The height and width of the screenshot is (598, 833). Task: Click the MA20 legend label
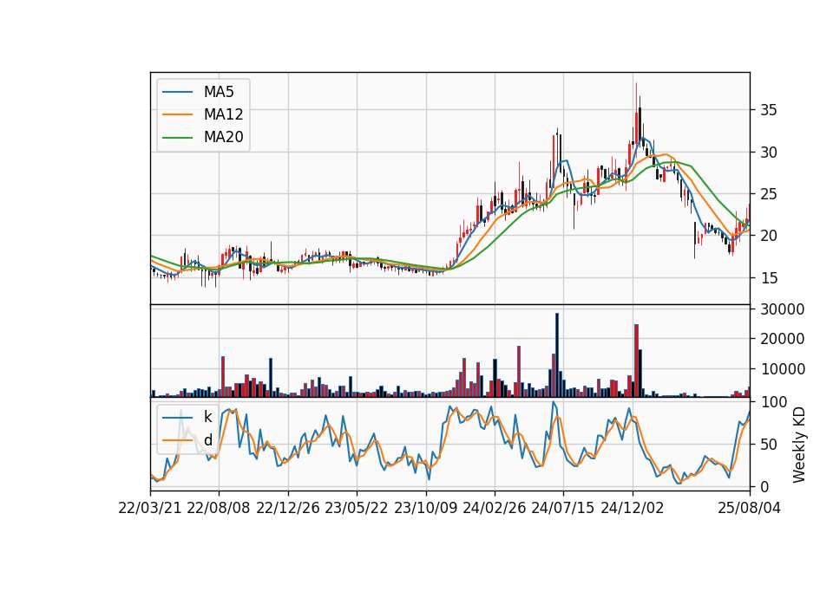coord(223,137)
